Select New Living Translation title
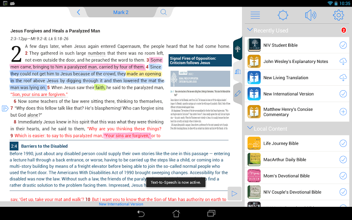Image resolution: width=352 pixels, height=220 pixels. click(x=286, y=78)
